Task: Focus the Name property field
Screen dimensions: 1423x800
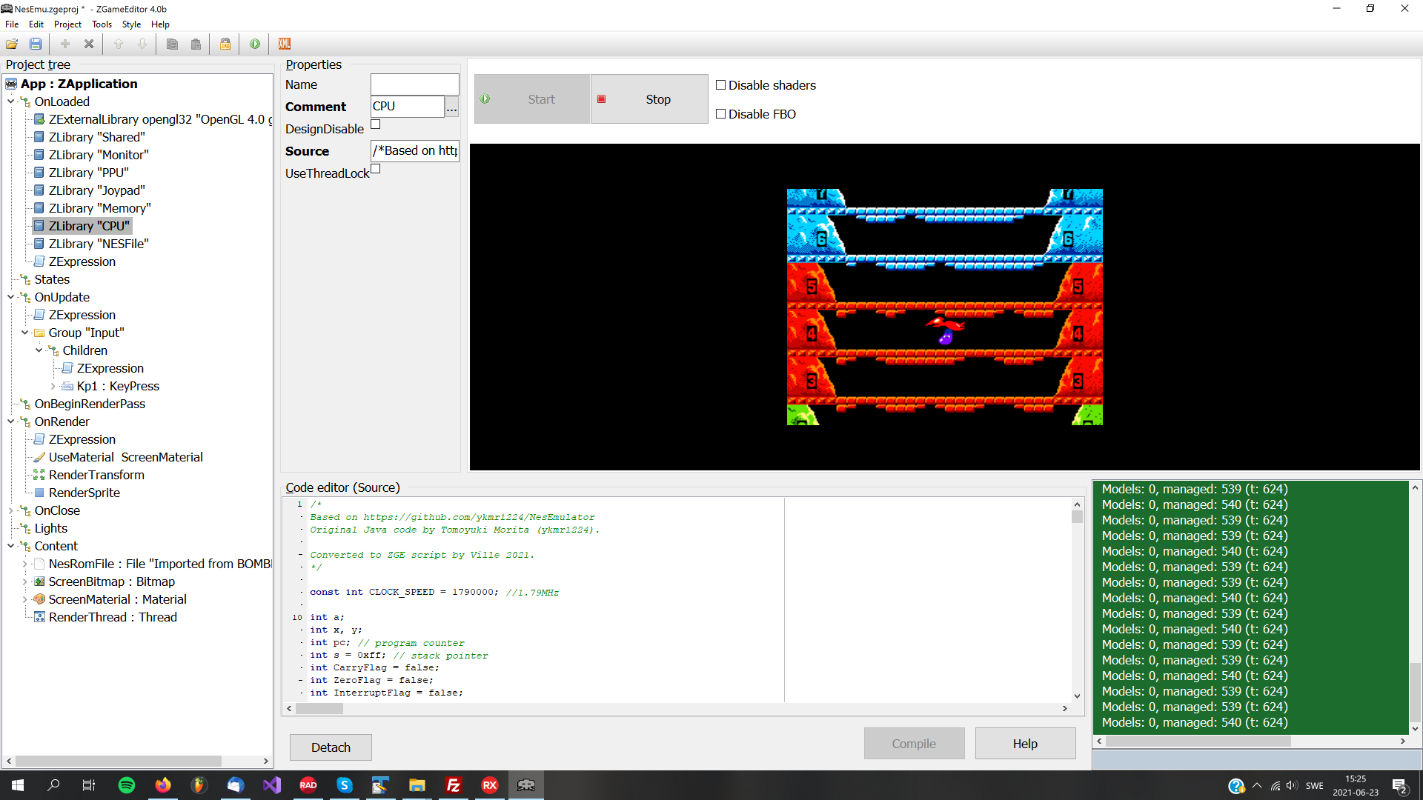Action: point(414,84)
